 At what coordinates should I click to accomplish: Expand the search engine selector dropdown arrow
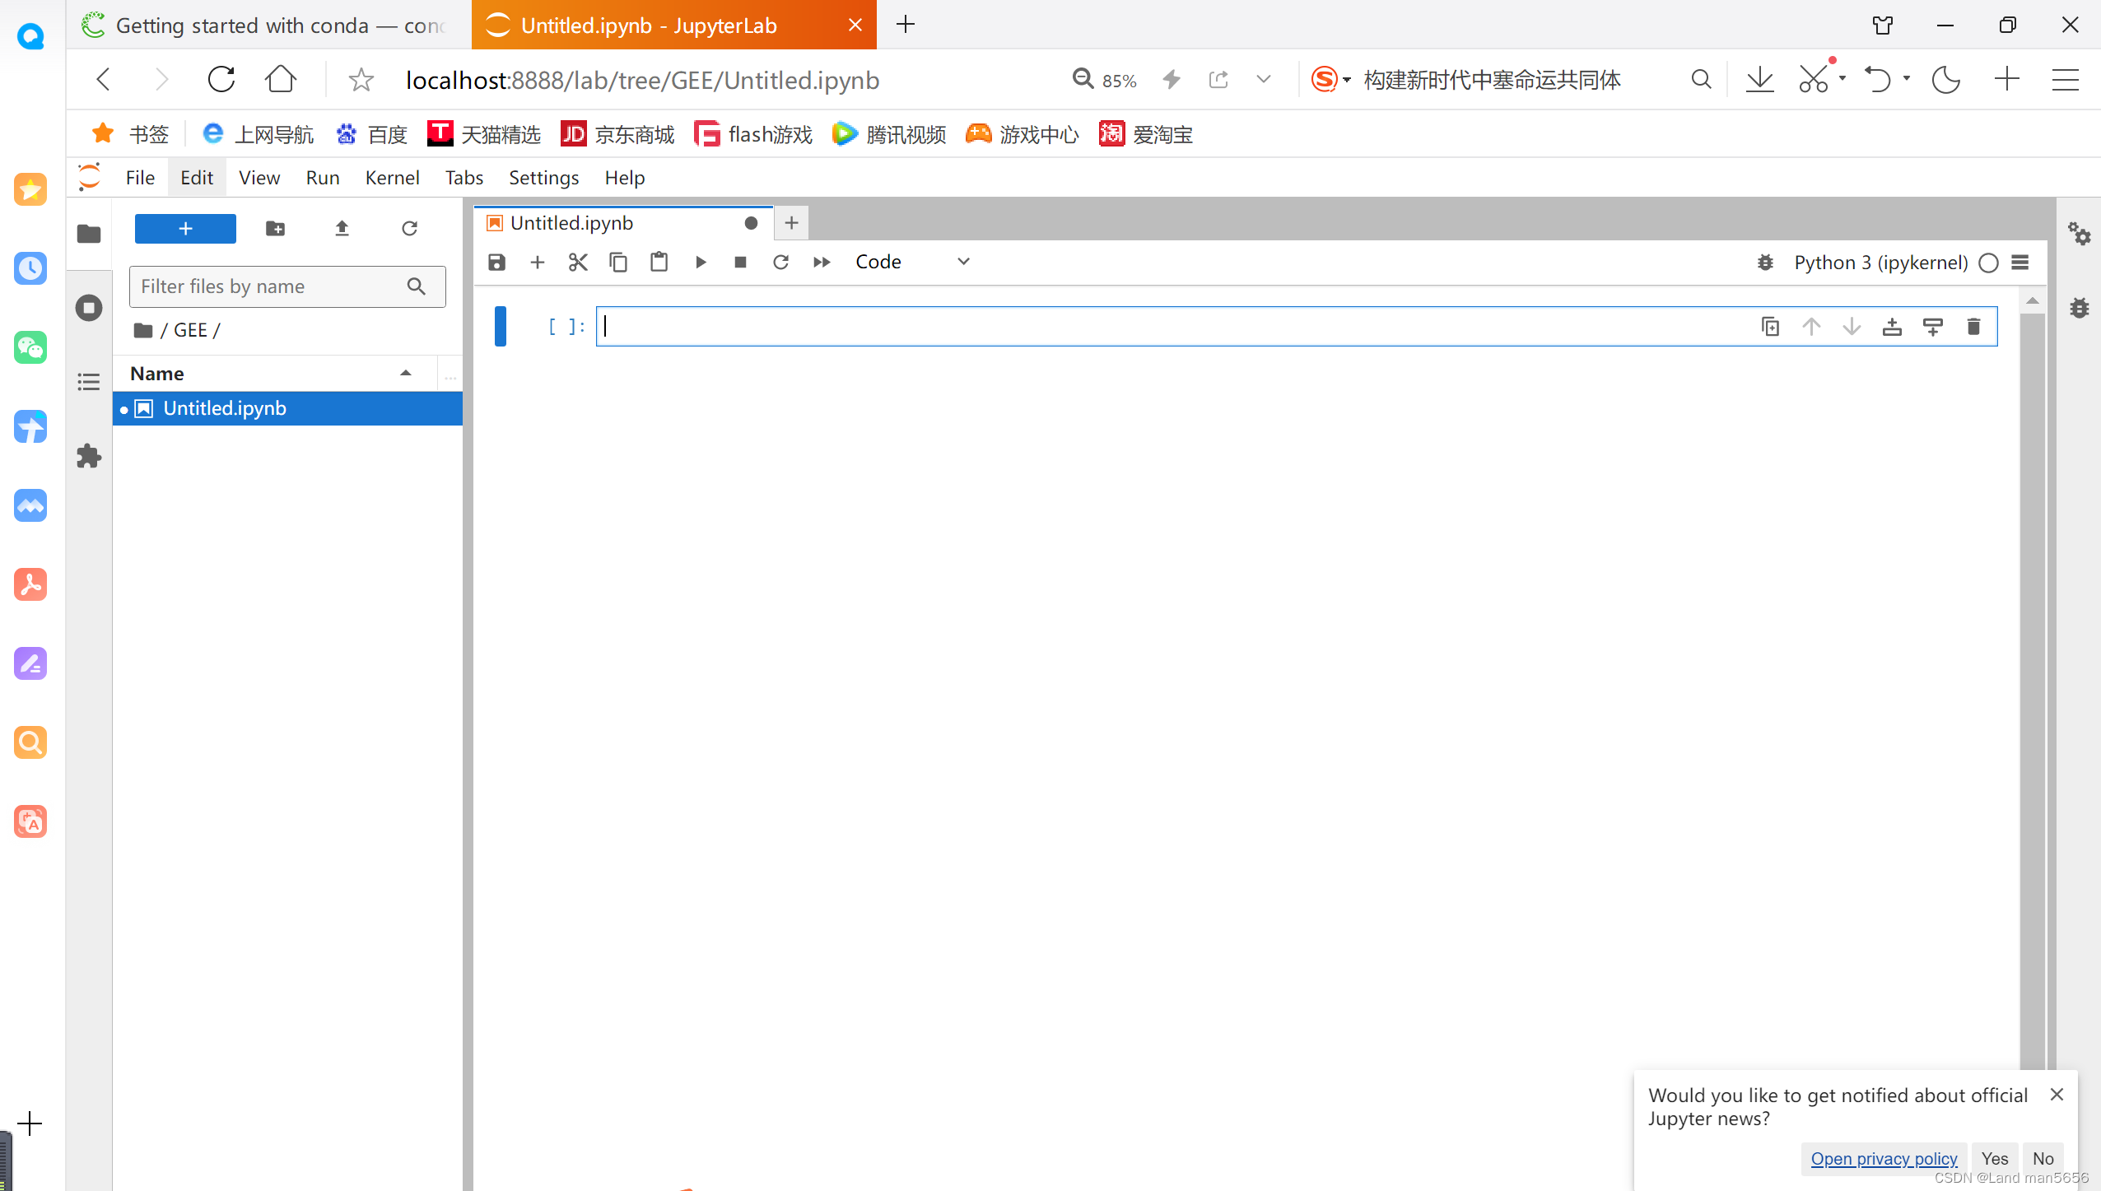pyautogui.click(x=1347, y=80)
